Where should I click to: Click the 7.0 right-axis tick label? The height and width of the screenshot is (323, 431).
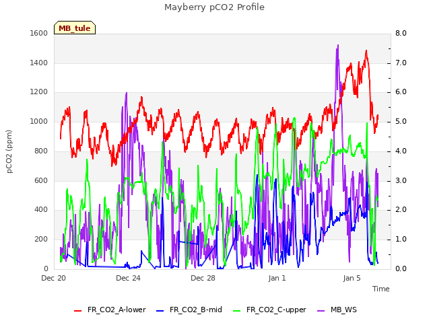coord(401,63)
